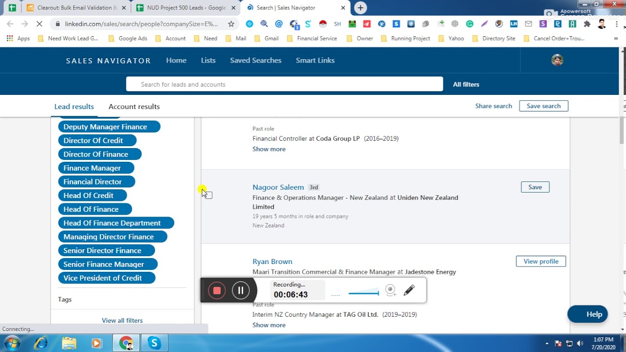Open Smart Links
The height and width of the screenshot is (352, 626).
coord(315,60)
